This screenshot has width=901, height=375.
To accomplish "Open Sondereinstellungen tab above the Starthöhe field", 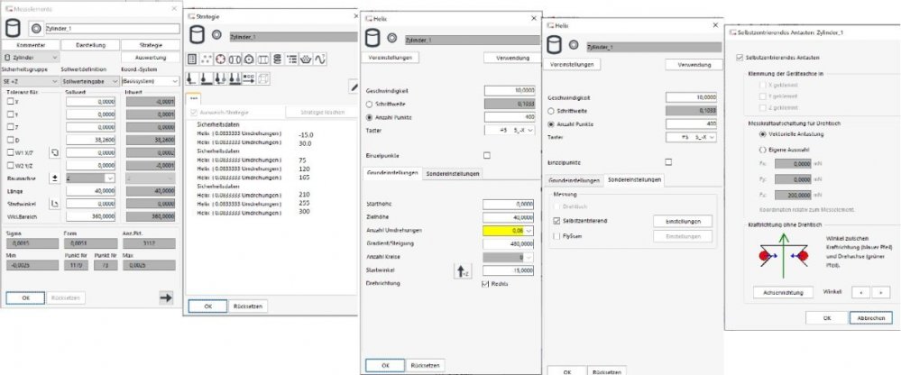I will [x=452, y=173].
